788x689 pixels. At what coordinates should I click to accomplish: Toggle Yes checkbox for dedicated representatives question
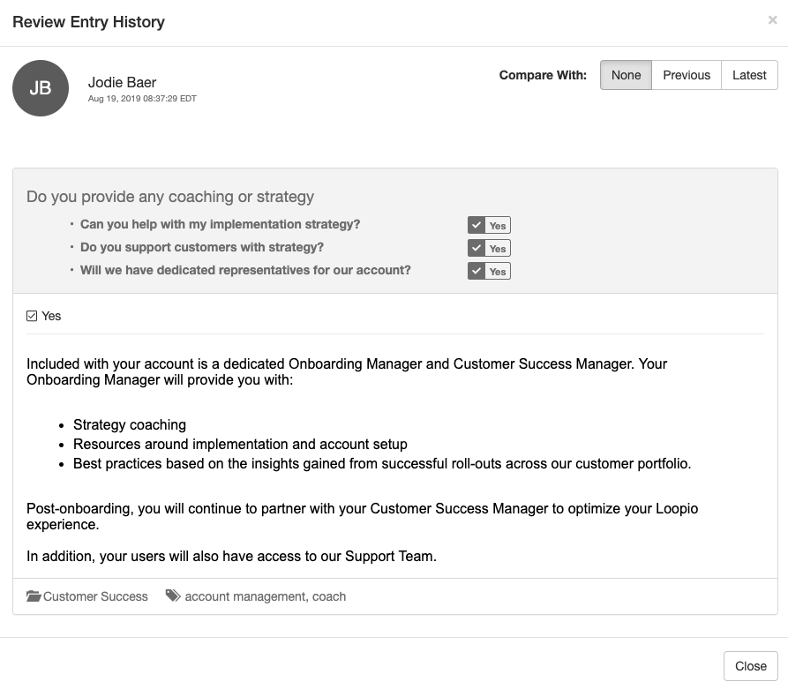tap(477, 271)
